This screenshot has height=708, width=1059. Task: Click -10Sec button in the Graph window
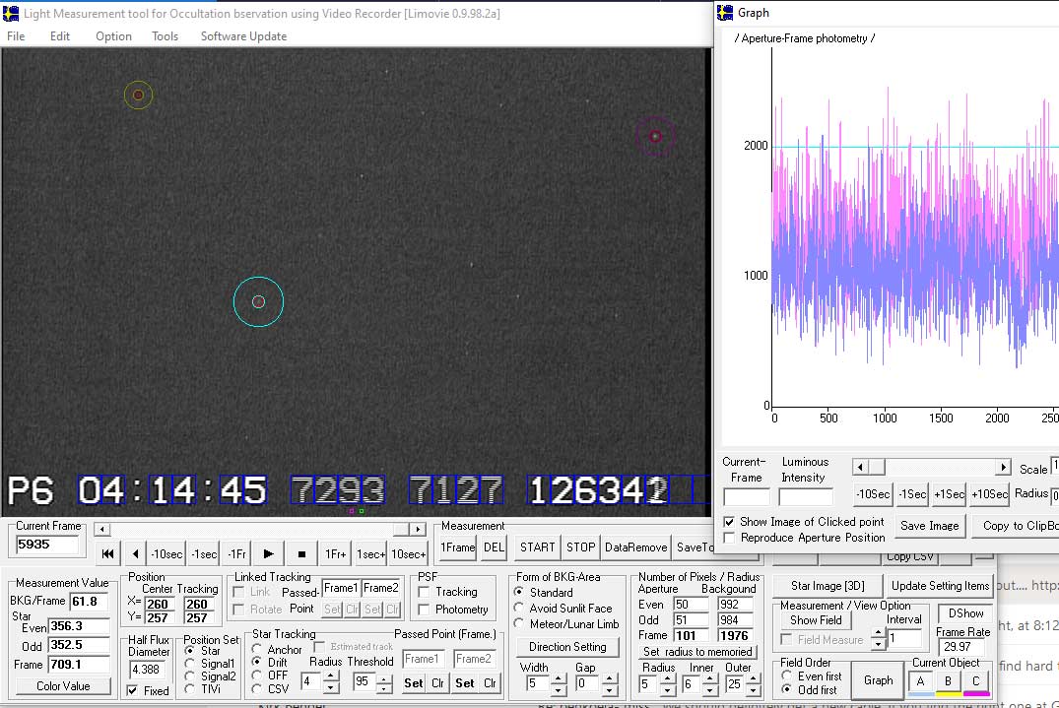(873, 494)
